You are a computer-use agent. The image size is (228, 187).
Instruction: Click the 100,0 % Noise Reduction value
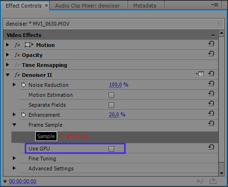tap(119, 85)
